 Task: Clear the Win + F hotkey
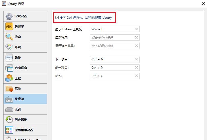pyautogui.click(x=137, y=29)
